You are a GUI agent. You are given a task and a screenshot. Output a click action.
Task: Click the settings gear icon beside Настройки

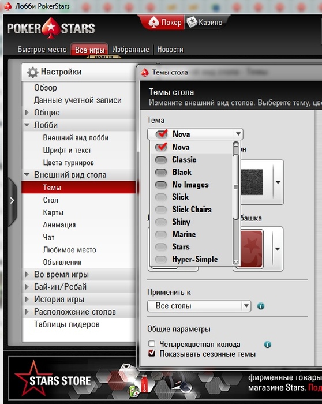33,72
